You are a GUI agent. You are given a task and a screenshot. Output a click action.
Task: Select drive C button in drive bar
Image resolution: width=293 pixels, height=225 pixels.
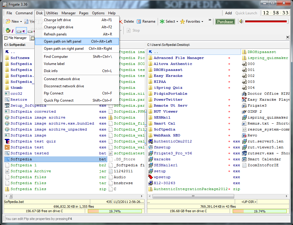click(21, 31)
